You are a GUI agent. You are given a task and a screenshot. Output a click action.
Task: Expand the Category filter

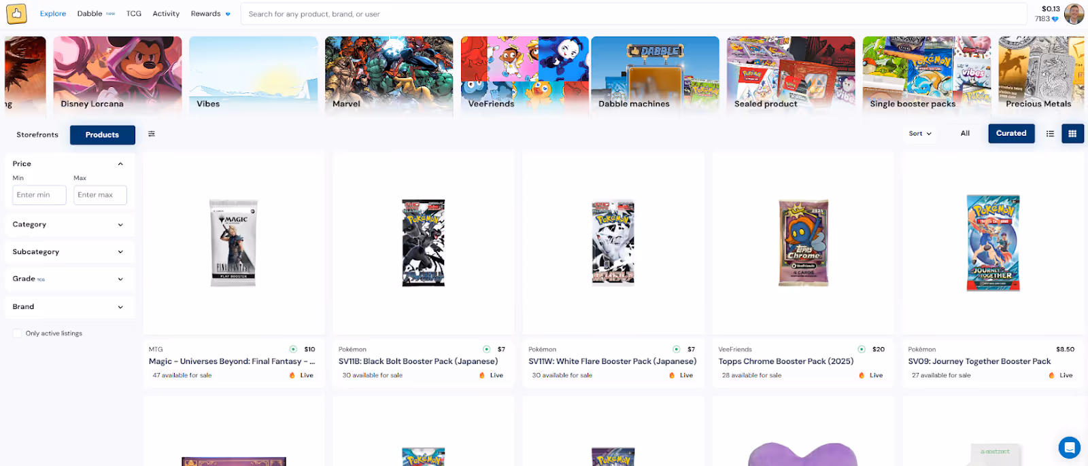68,224
